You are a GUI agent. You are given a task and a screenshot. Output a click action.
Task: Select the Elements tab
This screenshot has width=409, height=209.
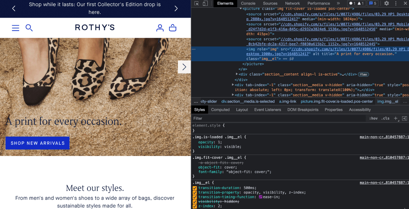point(225,3)
